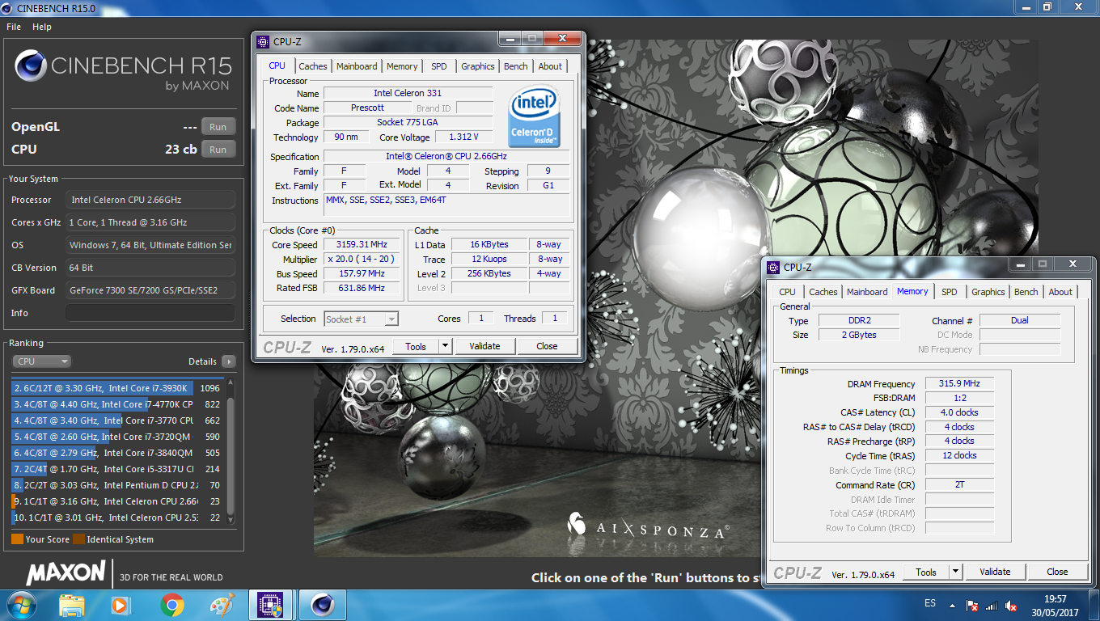This screenshot has height=621, width=1100.
Task: Click the CPU-Z title bar icon of Memory window
Action: pyautogui.click(x=773, y=267)
